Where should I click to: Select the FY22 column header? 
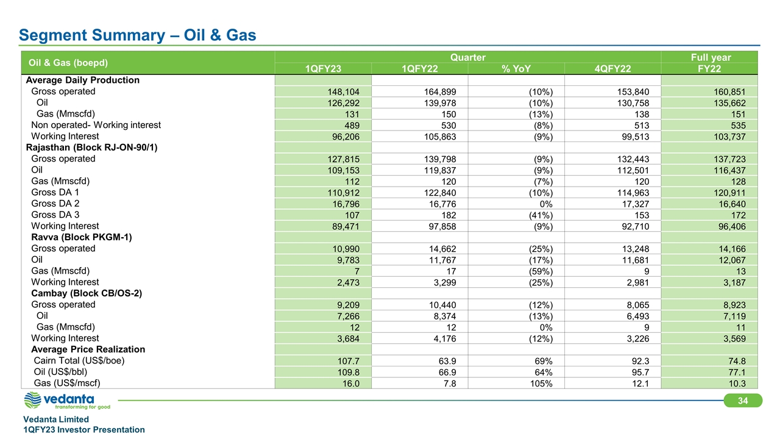point(709,68)
